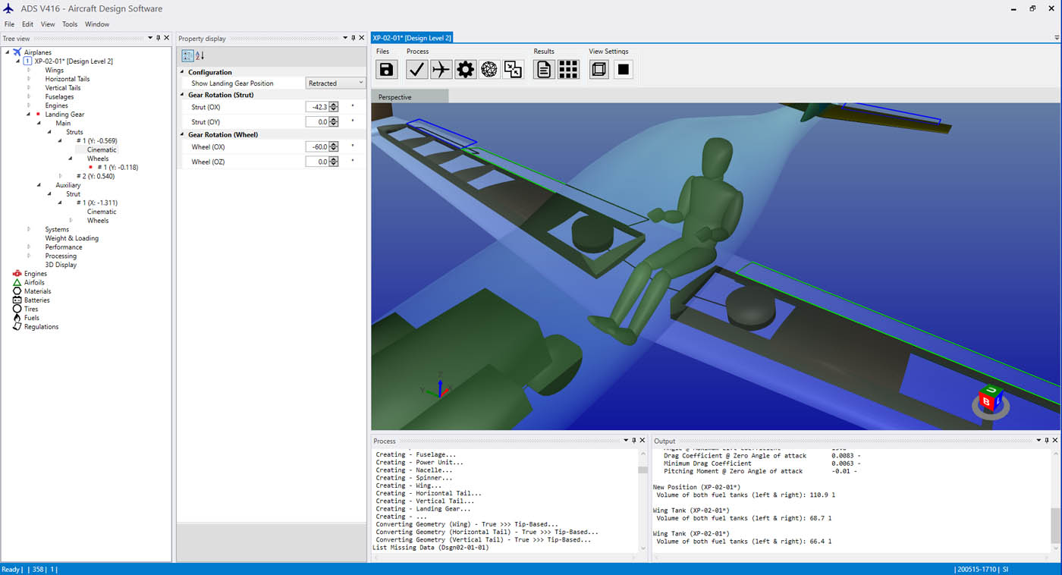Open the Results report document icon
Screen dimensions: 1062x575
click(x=544, y=68)
